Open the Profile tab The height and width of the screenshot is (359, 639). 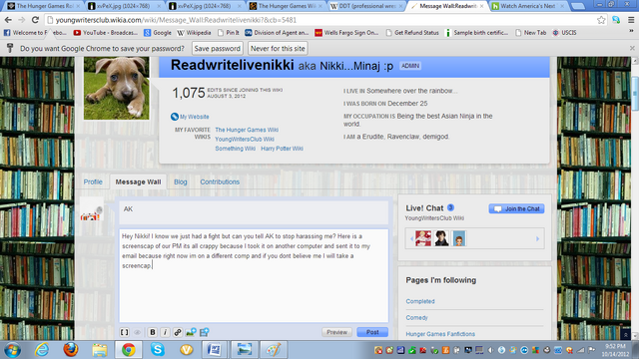pyautogui.click(x=93, y=181)
